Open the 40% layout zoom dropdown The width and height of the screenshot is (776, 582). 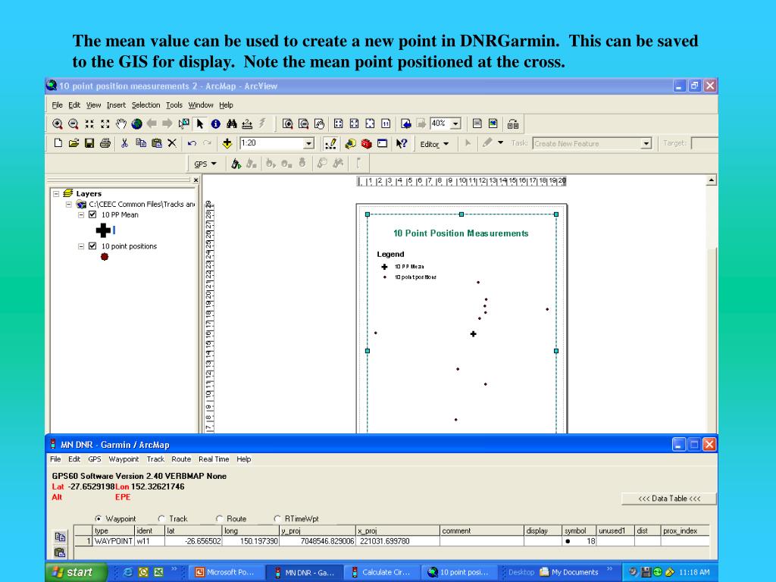tap(455, 124)
